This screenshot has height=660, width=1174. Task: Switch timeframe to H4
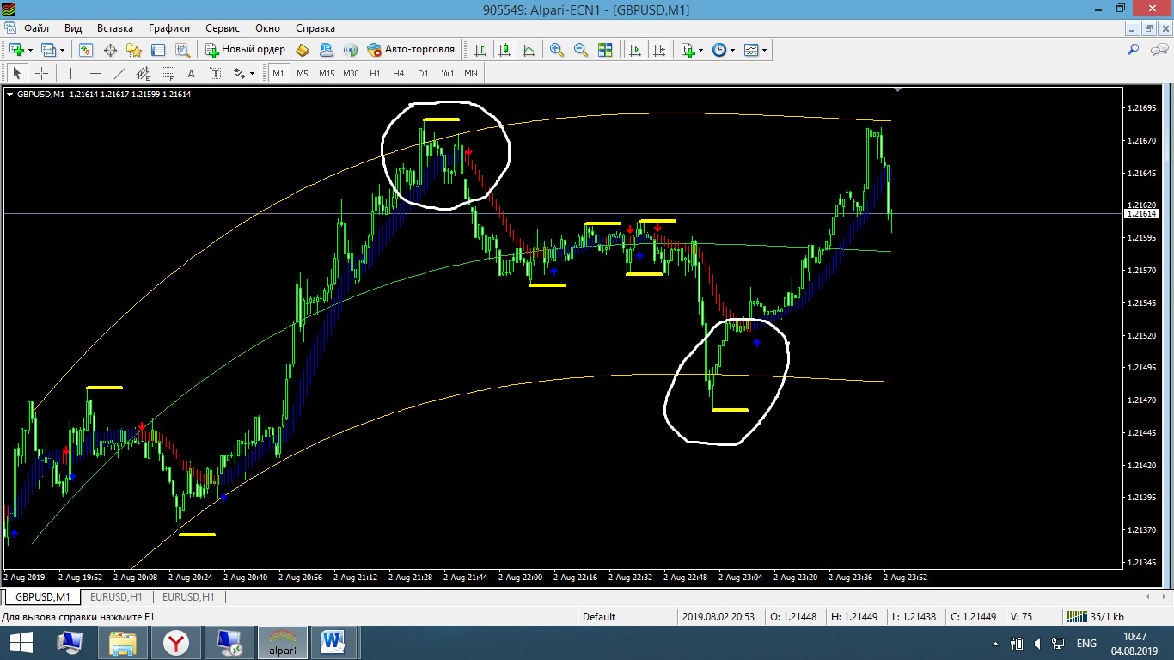399,73
